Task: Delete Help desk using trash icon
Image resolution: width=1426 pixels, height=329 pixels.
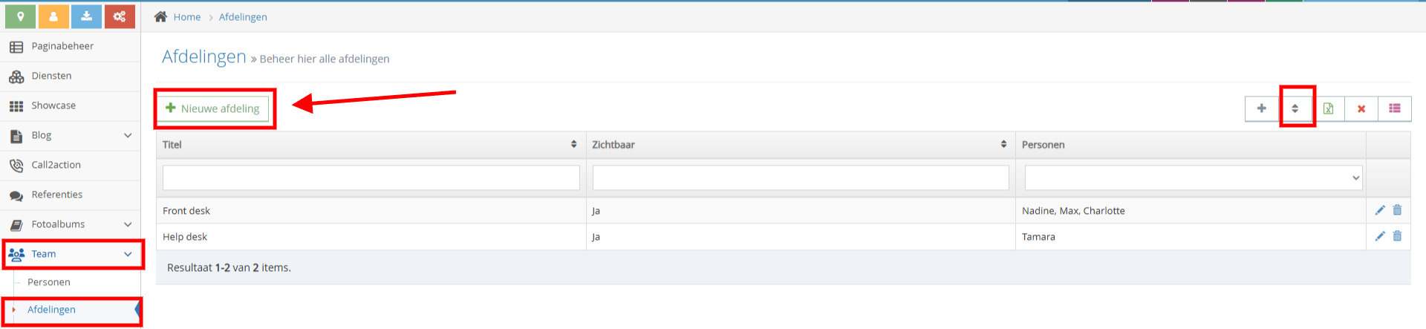Action: [1397, 236]
